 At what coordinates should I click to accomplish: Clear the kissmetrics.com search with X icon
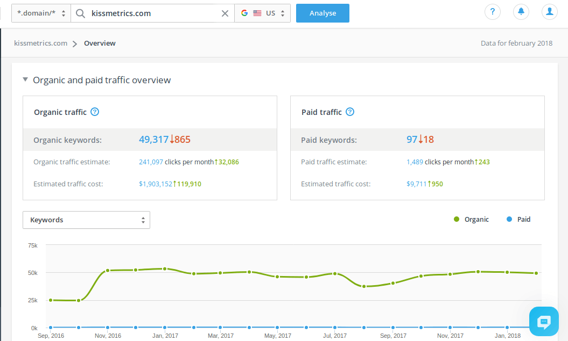pos(225,13)
